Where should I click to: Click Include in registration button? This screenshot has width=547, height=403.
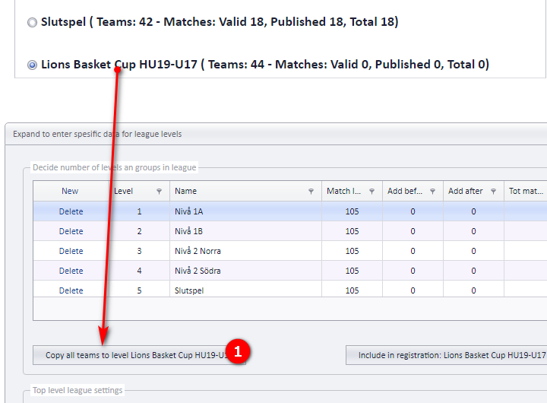446,355
